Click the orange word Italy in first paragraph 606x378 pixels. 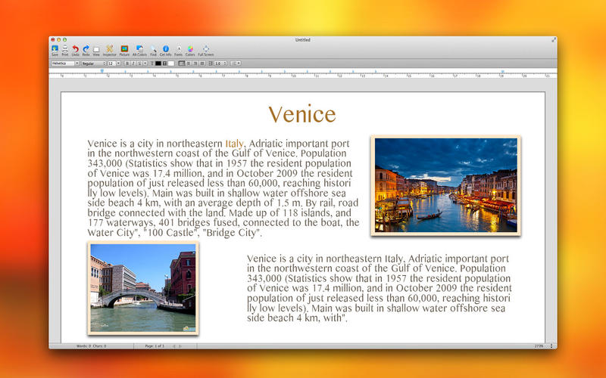tap(234, 144)
